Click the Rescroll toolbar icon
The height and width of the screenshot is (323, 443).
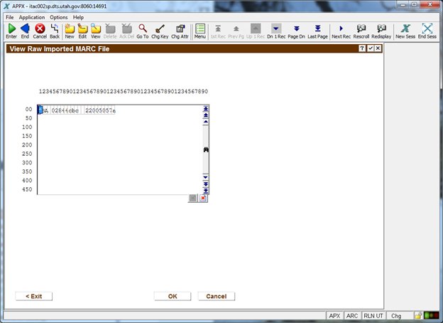pyautogui.click(x=361, y=28)
